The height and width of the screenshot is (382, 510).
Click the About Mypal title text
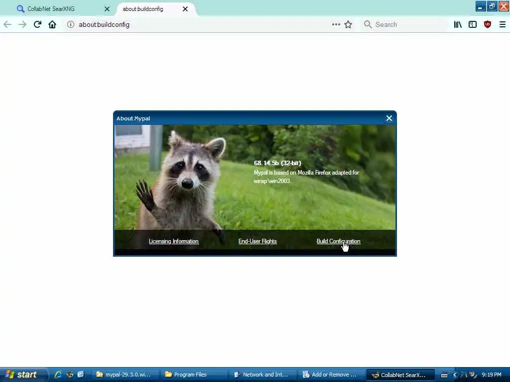click(133, 118)
